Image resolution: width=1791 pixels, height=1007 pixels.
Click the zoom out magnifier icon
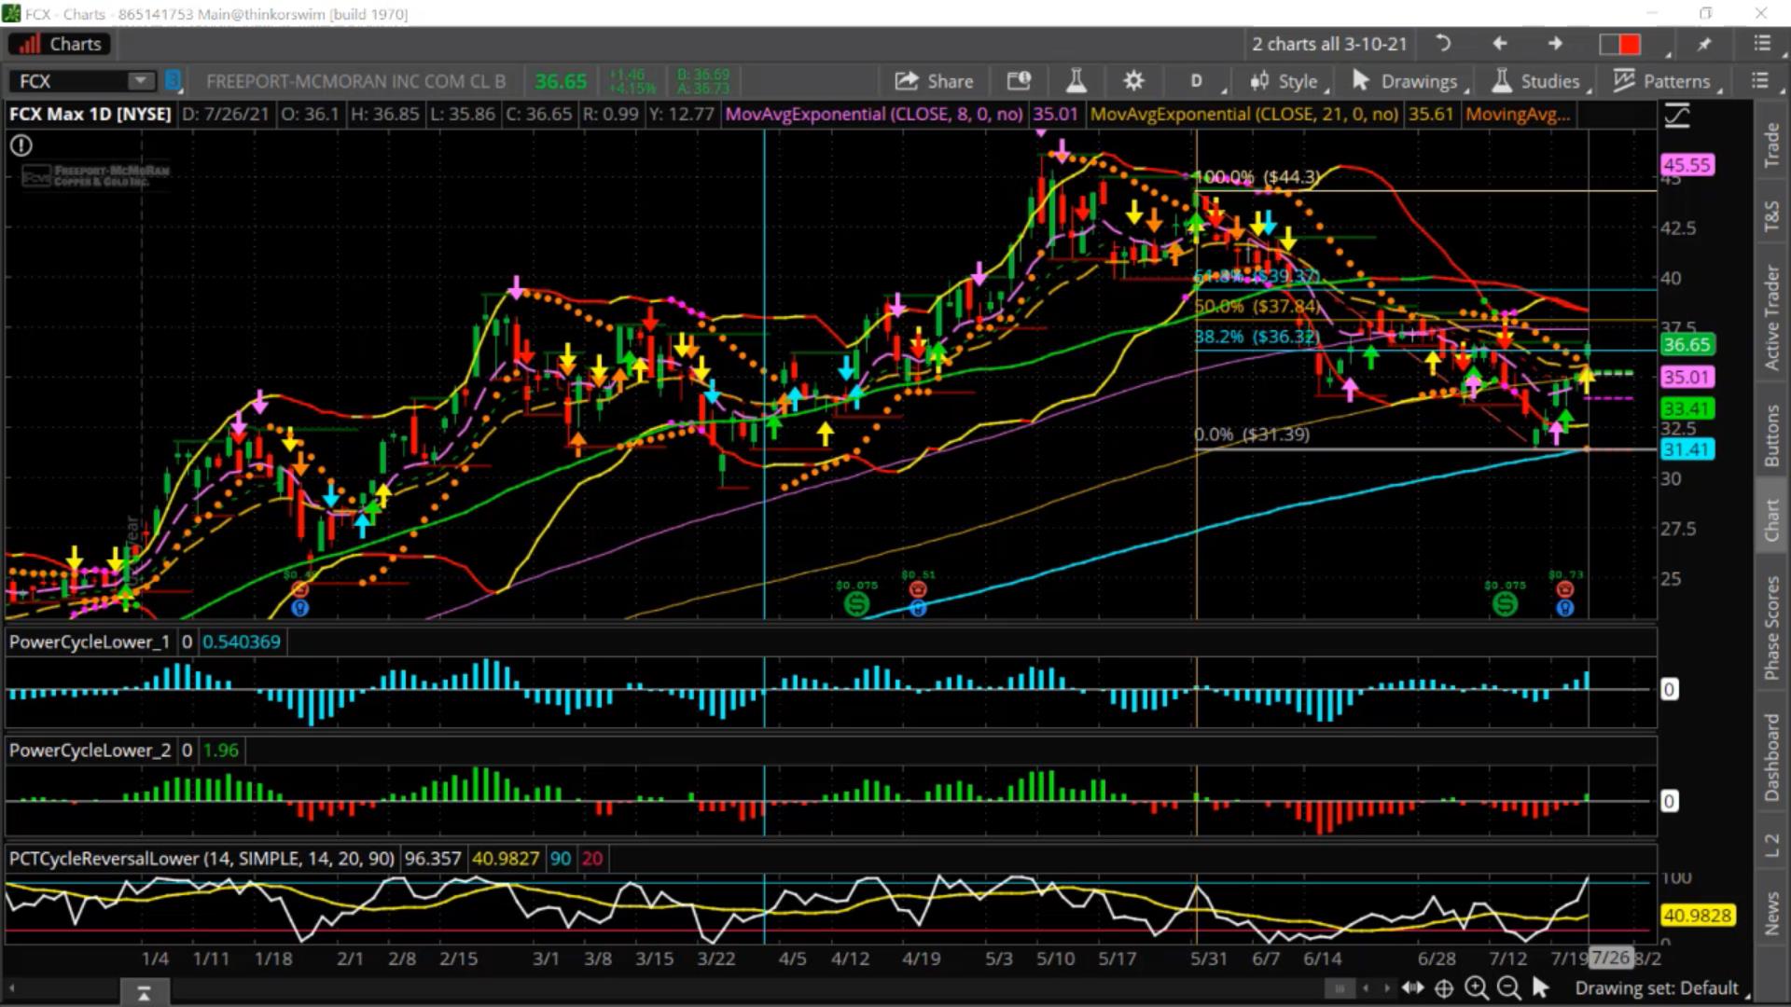click(1507, 987)
